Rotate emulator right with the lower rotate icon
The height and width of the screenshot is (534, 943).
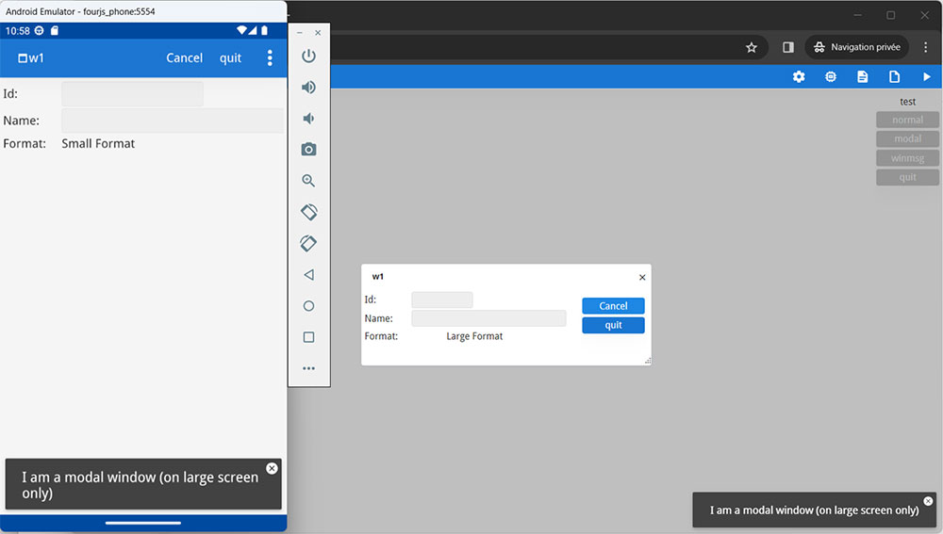[308, 243]
